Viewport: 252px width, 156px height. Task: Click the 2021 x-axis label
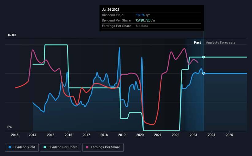[x=158, y=135]
